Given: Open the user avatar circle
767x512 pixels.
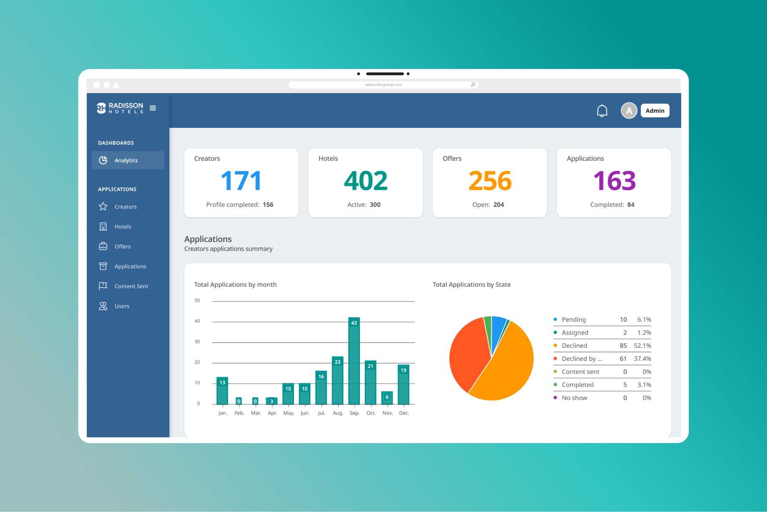Looking at the screenshot, I should (x=629, y=110).
